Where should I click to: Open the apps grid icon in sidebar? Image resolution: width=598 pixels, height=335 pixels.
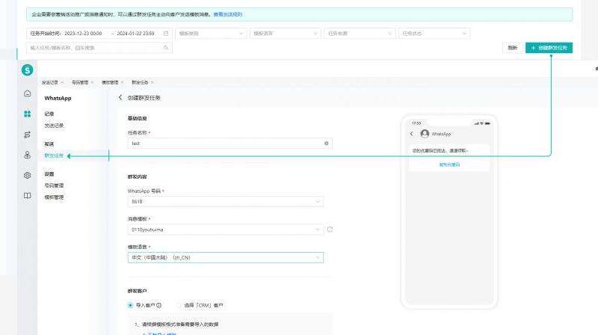click(x=28, y=114)
